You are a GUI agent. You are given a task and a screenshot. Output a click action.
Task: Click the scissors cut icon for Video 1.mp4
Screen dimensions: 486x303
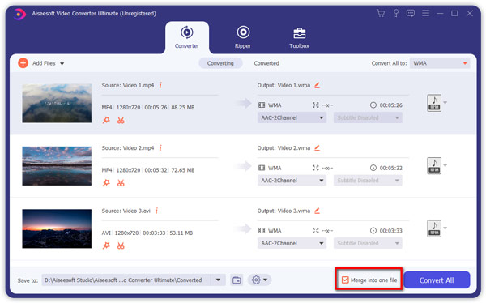(x=121, y=121)
